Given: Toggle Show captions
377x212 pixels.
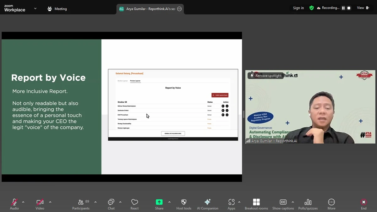Looking at the screenshot, I should point(283,204).
